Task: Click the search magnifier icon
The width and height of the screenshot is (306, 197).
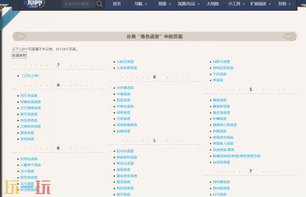Action: (99, 4)
